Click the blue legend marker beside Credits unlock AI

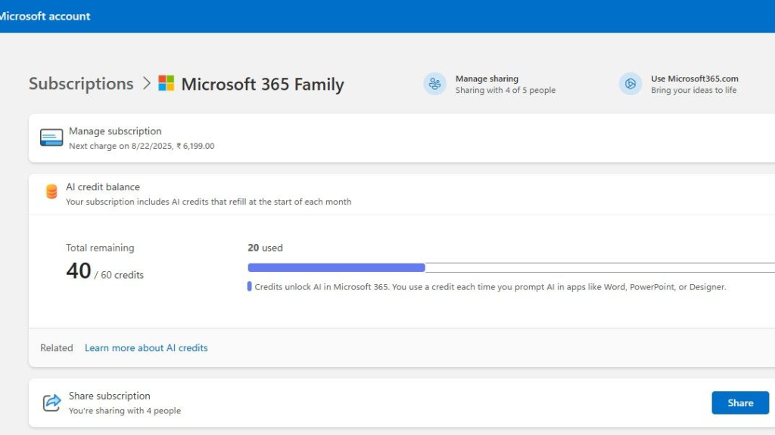coord(250,286)
